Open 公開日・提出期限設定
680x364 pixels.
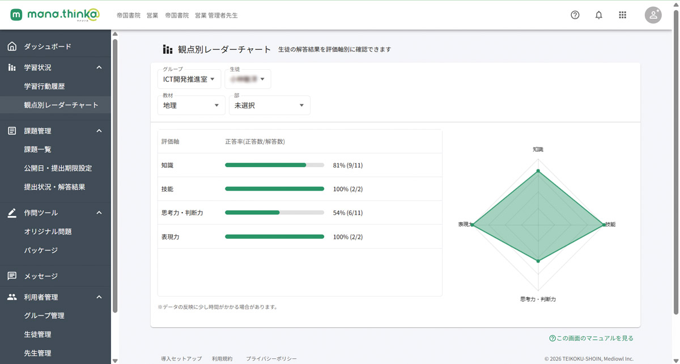tap(58, 168)
